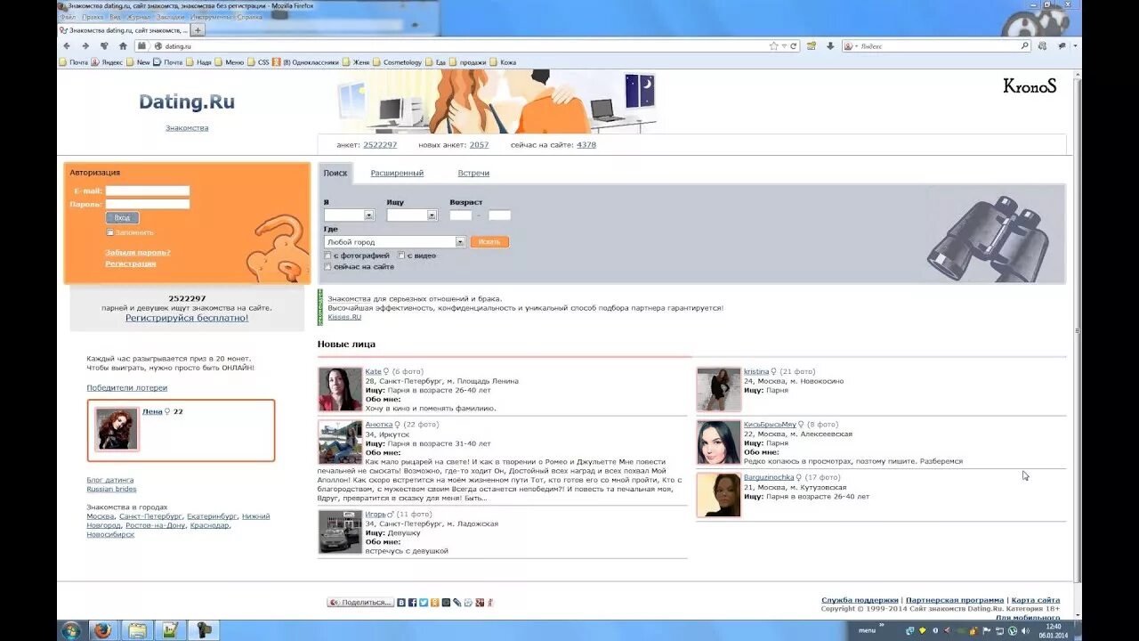Open the 'Карта сайта' footer link
Screen dimensions: 1139x641
click(1036, 600)
